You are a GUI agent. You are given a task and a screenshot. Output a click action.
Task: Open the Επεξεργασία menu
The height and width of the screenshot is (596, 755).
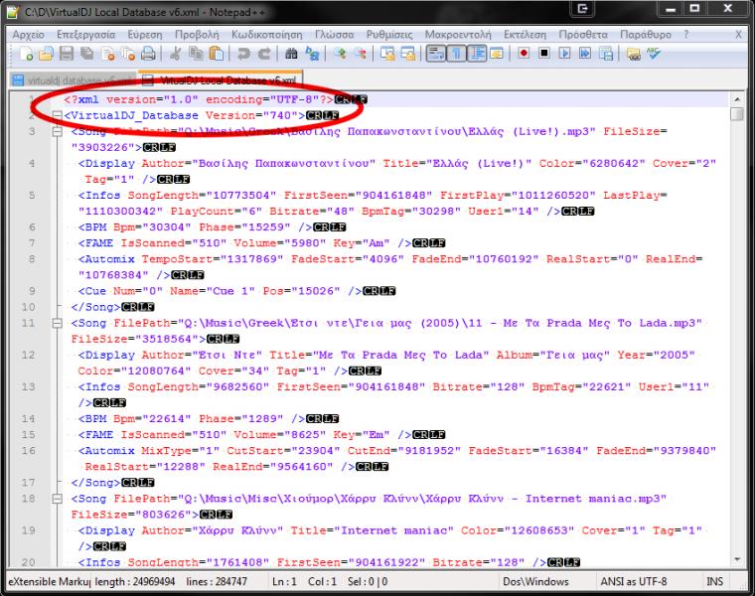pos(86,35)
